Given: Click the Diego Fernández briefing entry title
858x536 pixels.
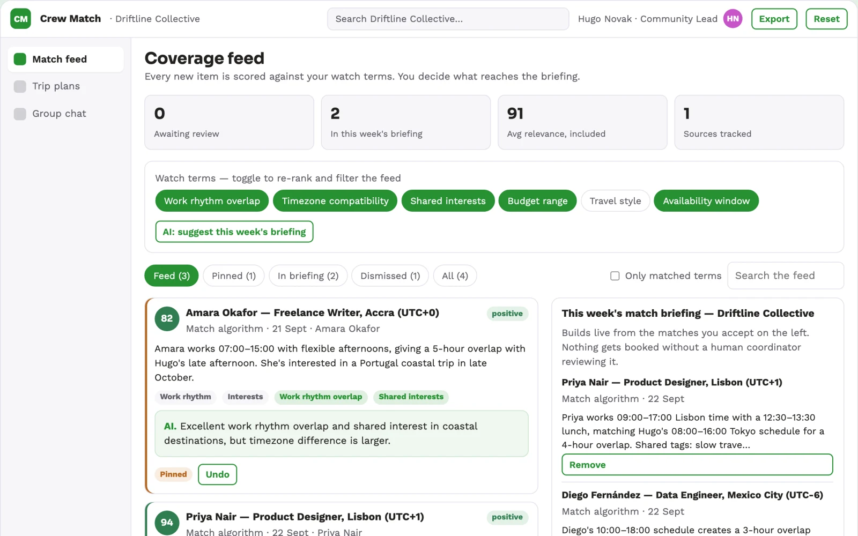Looking at the screenshot, I should point(692,495).
